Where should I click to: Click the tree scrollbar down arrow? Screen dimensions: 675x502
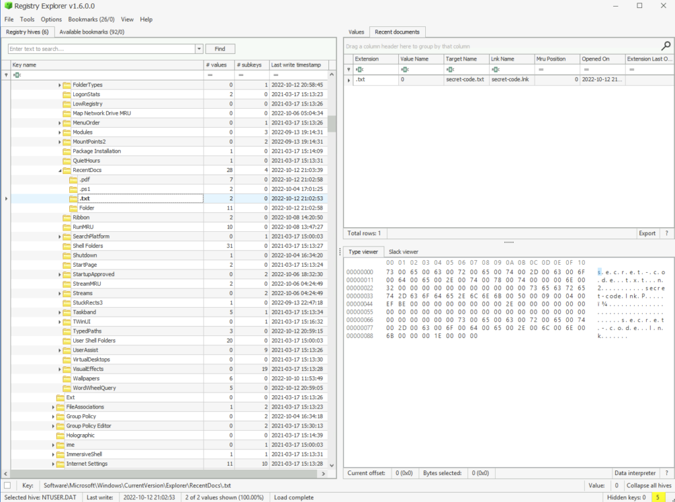pyautogui.click(x=332, y=465)
